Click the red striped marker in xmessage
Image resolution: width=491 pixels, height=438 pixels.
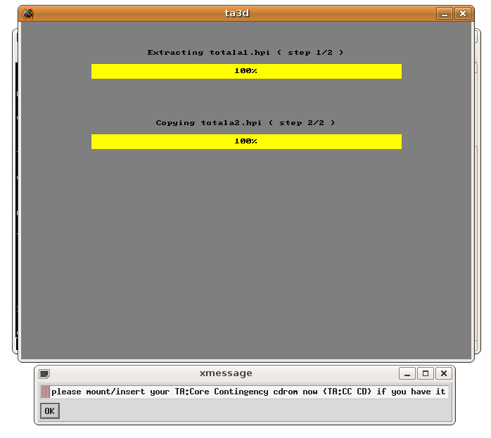45,392
